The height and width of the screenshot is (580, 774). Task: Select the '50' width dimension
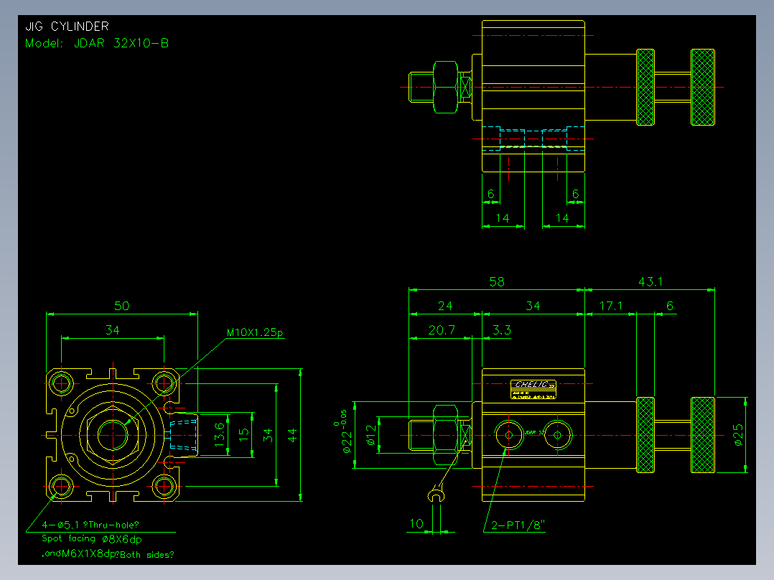click(x=122, y=306)
